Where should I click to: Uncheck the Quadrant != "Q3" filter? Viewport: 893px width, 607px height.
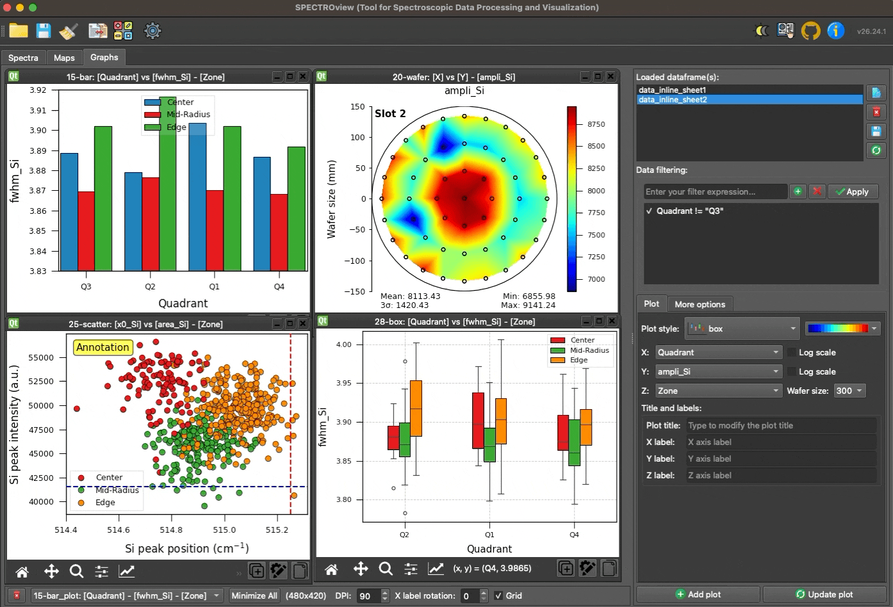tap(650, 211)
